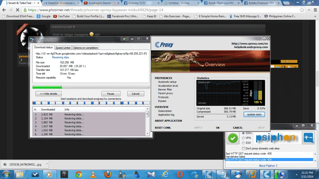Image resolution: width=319 pixels, height=179 pixels.
Task: Open the Psiphon P taskbar icon
Action: 252,174
